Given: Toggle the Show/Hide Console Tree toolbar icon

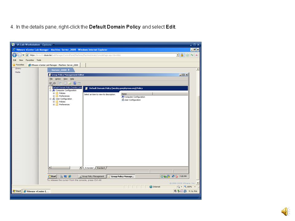Looking at the screenshot, I should tap(60, 83).
